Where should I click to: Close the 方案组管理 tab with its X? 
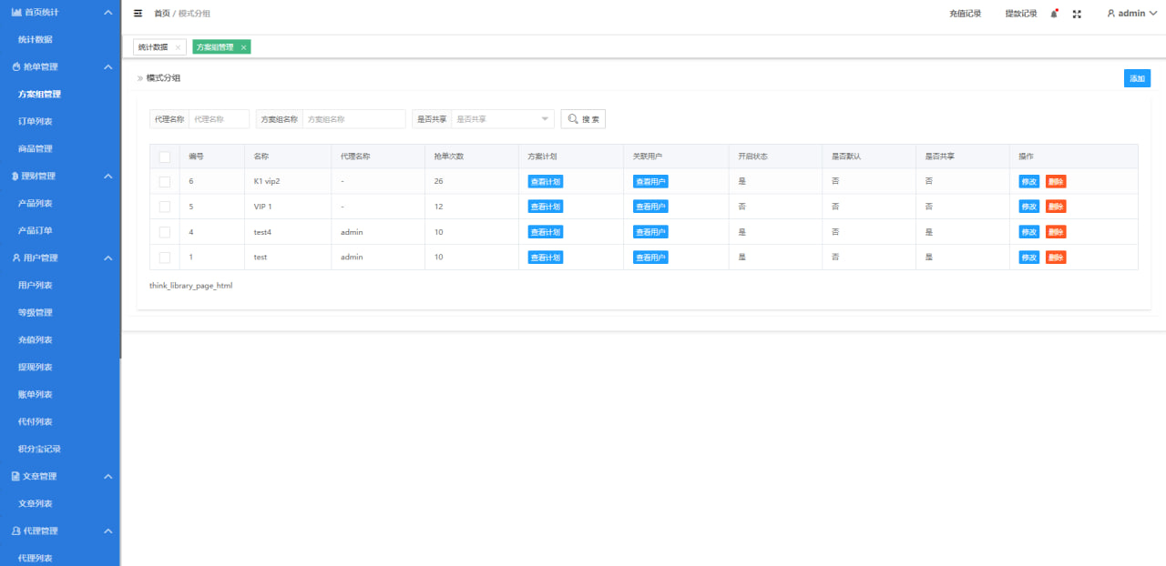click(243, 47)
